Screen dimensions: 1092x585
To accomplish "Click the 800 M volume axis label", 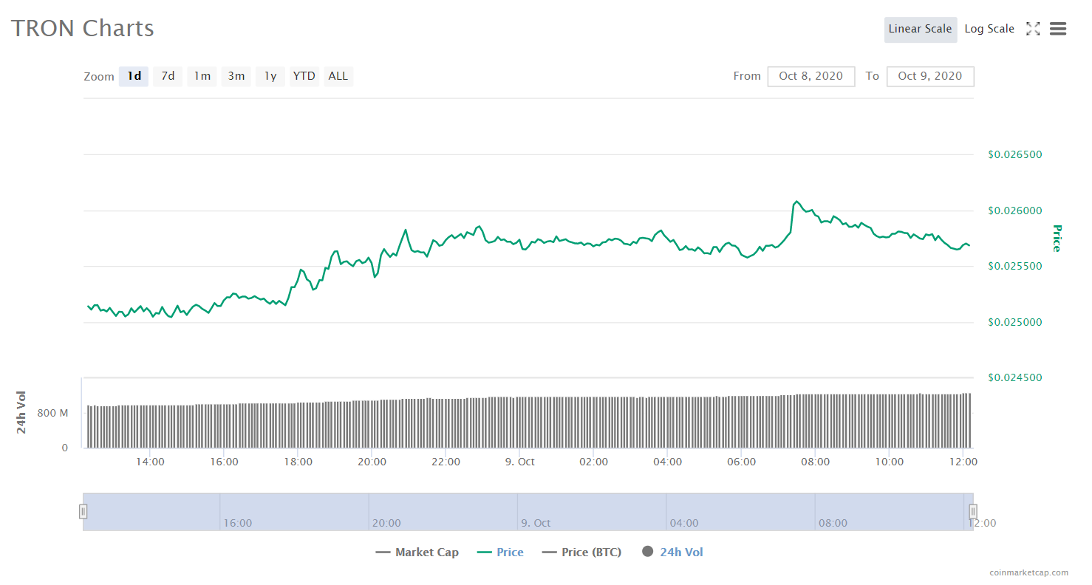I will pos(52,413).
